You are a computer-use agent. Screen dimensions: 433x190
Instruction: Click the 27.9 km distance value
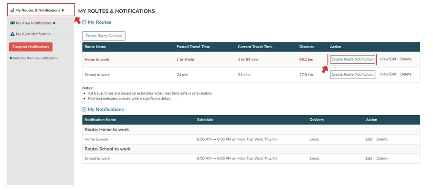306,75
